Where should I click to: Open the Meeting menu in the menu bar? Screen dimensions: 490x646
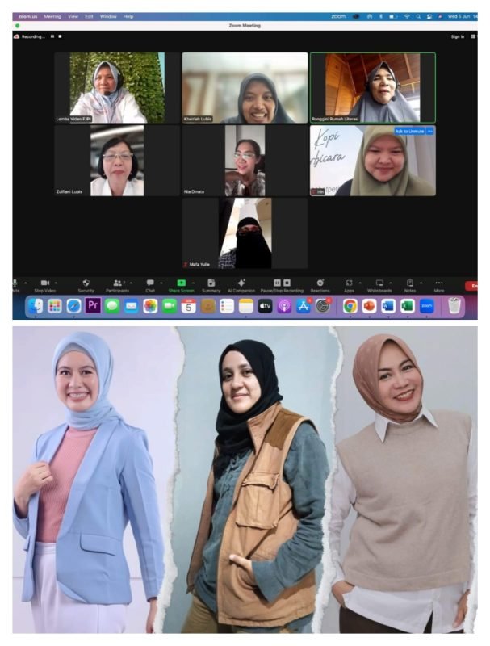tap(52, 16)
